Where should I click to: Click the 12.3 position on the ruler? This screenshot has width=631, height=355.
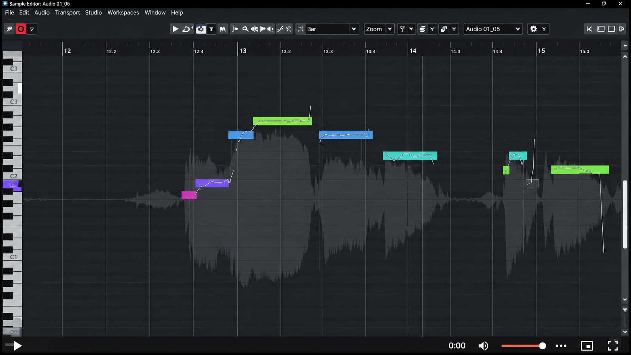(x=155, y=51)
